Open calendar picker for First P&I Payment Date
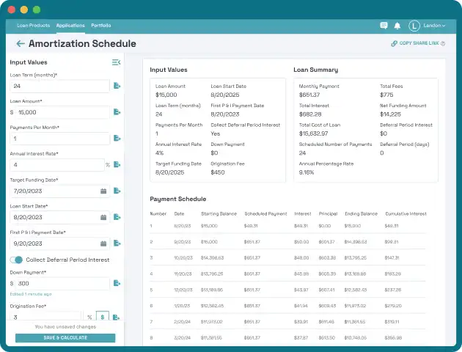Image resolution: width=462 pixels, height=352 pixels. pyautogui.click(x=103, y=243)
